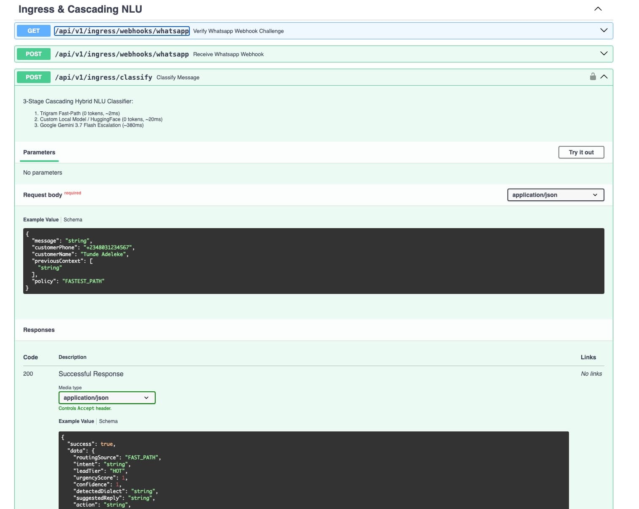
Task: Click the "Description" column header
Action: (73, 357)
